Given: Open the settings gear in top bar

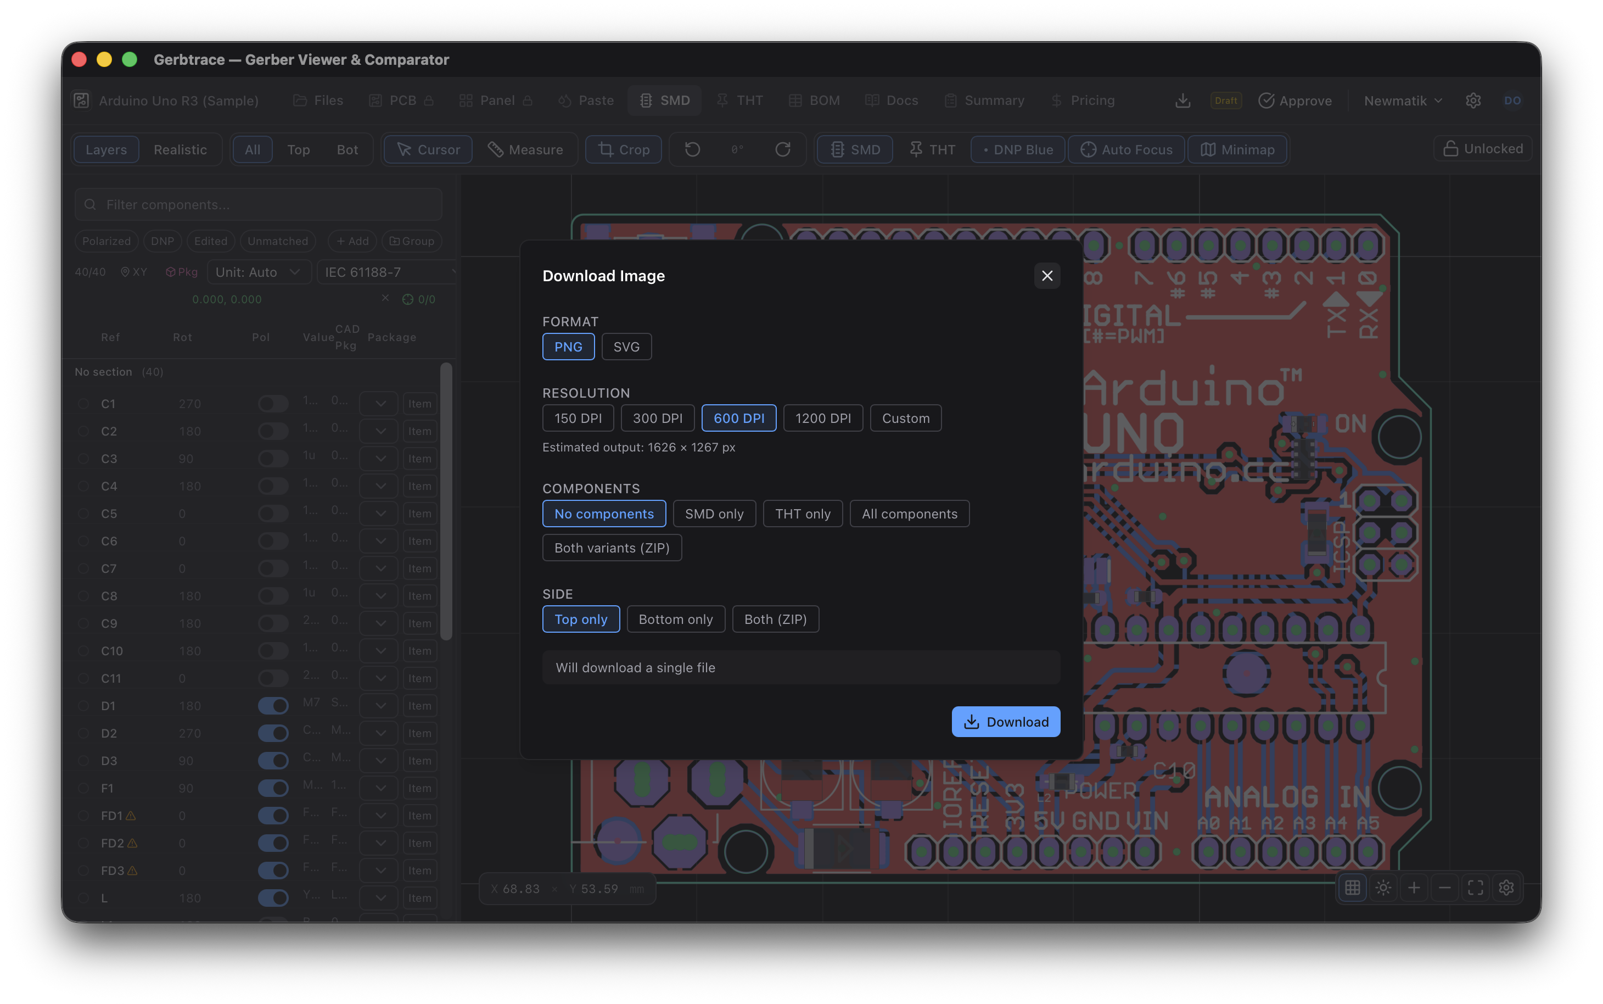Looking at the screenshot, I should (x=1473, y=101).
